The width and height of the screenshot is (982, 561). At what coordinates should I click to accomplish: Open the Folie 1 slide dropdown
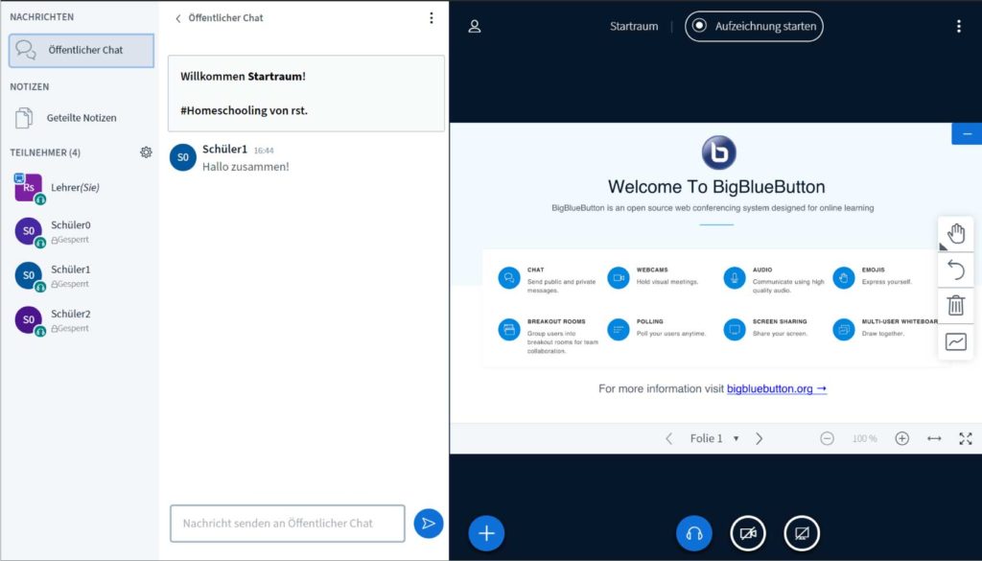click(714, 438)
